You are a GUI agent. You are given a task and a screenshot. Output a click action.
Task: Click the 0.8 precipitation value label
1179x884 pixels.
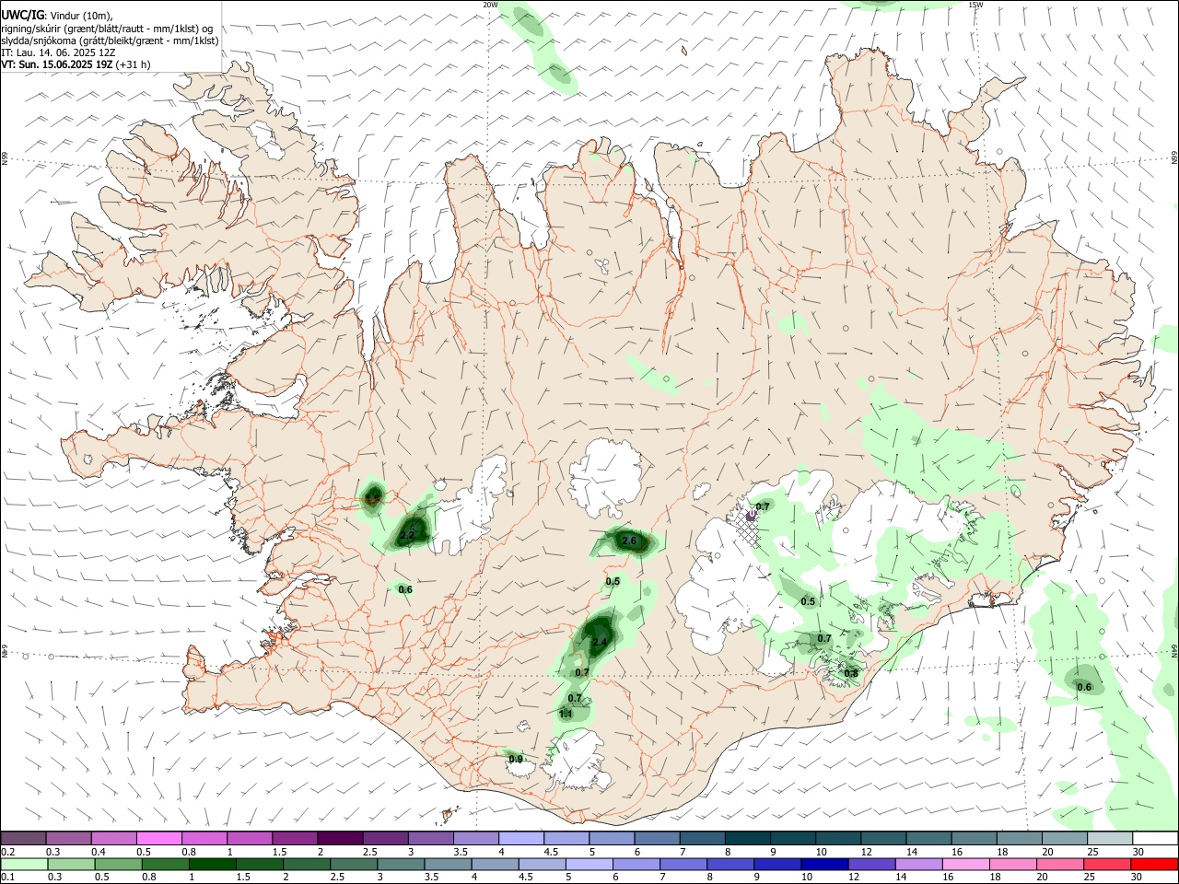point(851,673)
